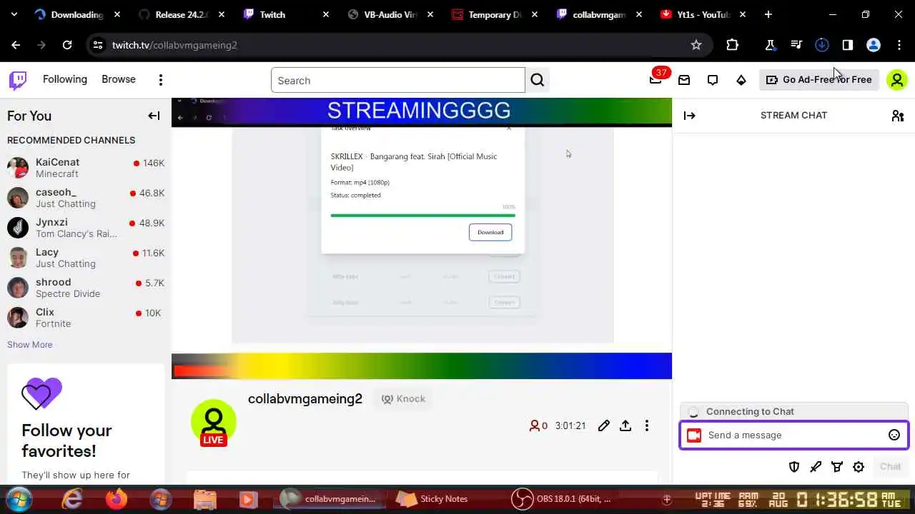
Task: Open shrood's channel in the sidebar
Action: 86,288
